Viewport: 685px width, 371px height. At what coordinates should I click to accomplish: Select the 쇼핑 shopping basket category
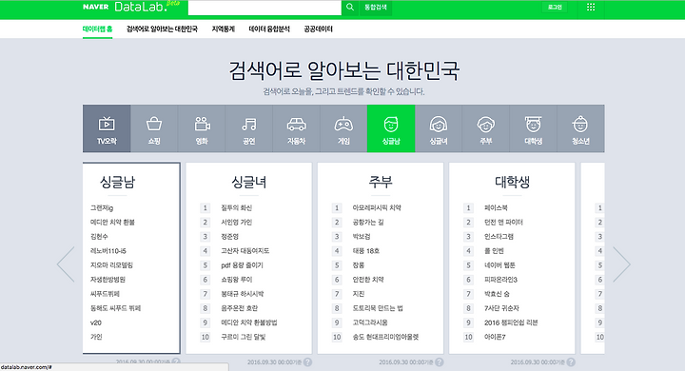(x=154, y=128)
